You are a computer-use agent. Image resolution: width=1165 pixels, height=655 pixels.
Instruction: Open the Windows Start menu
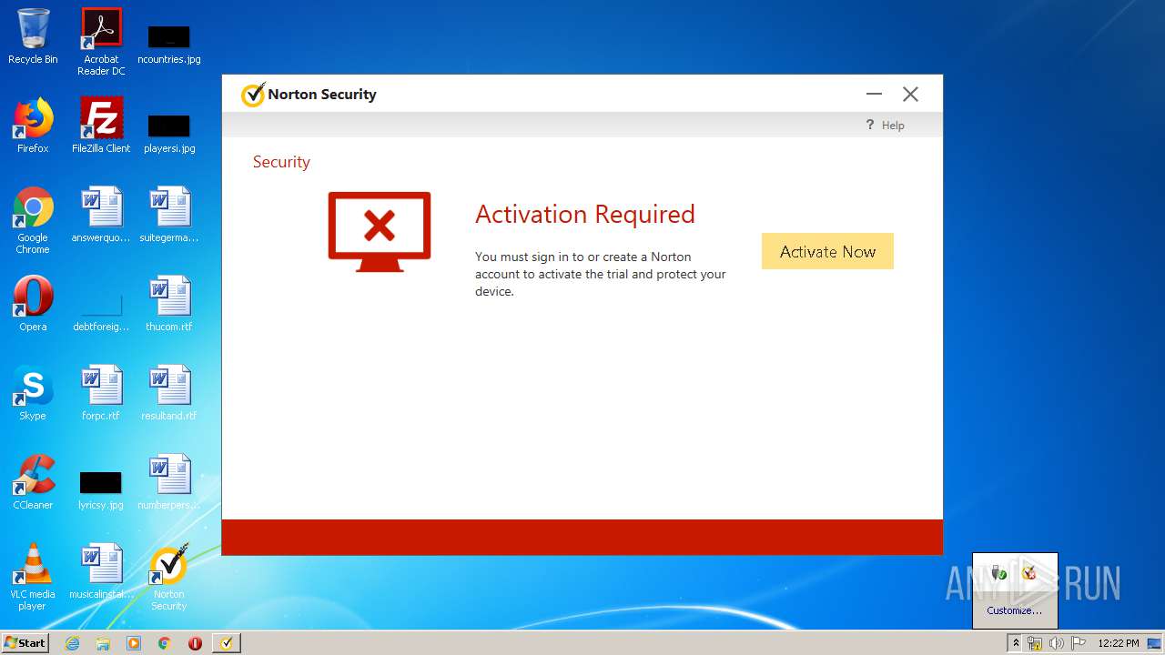pos(25,642)
